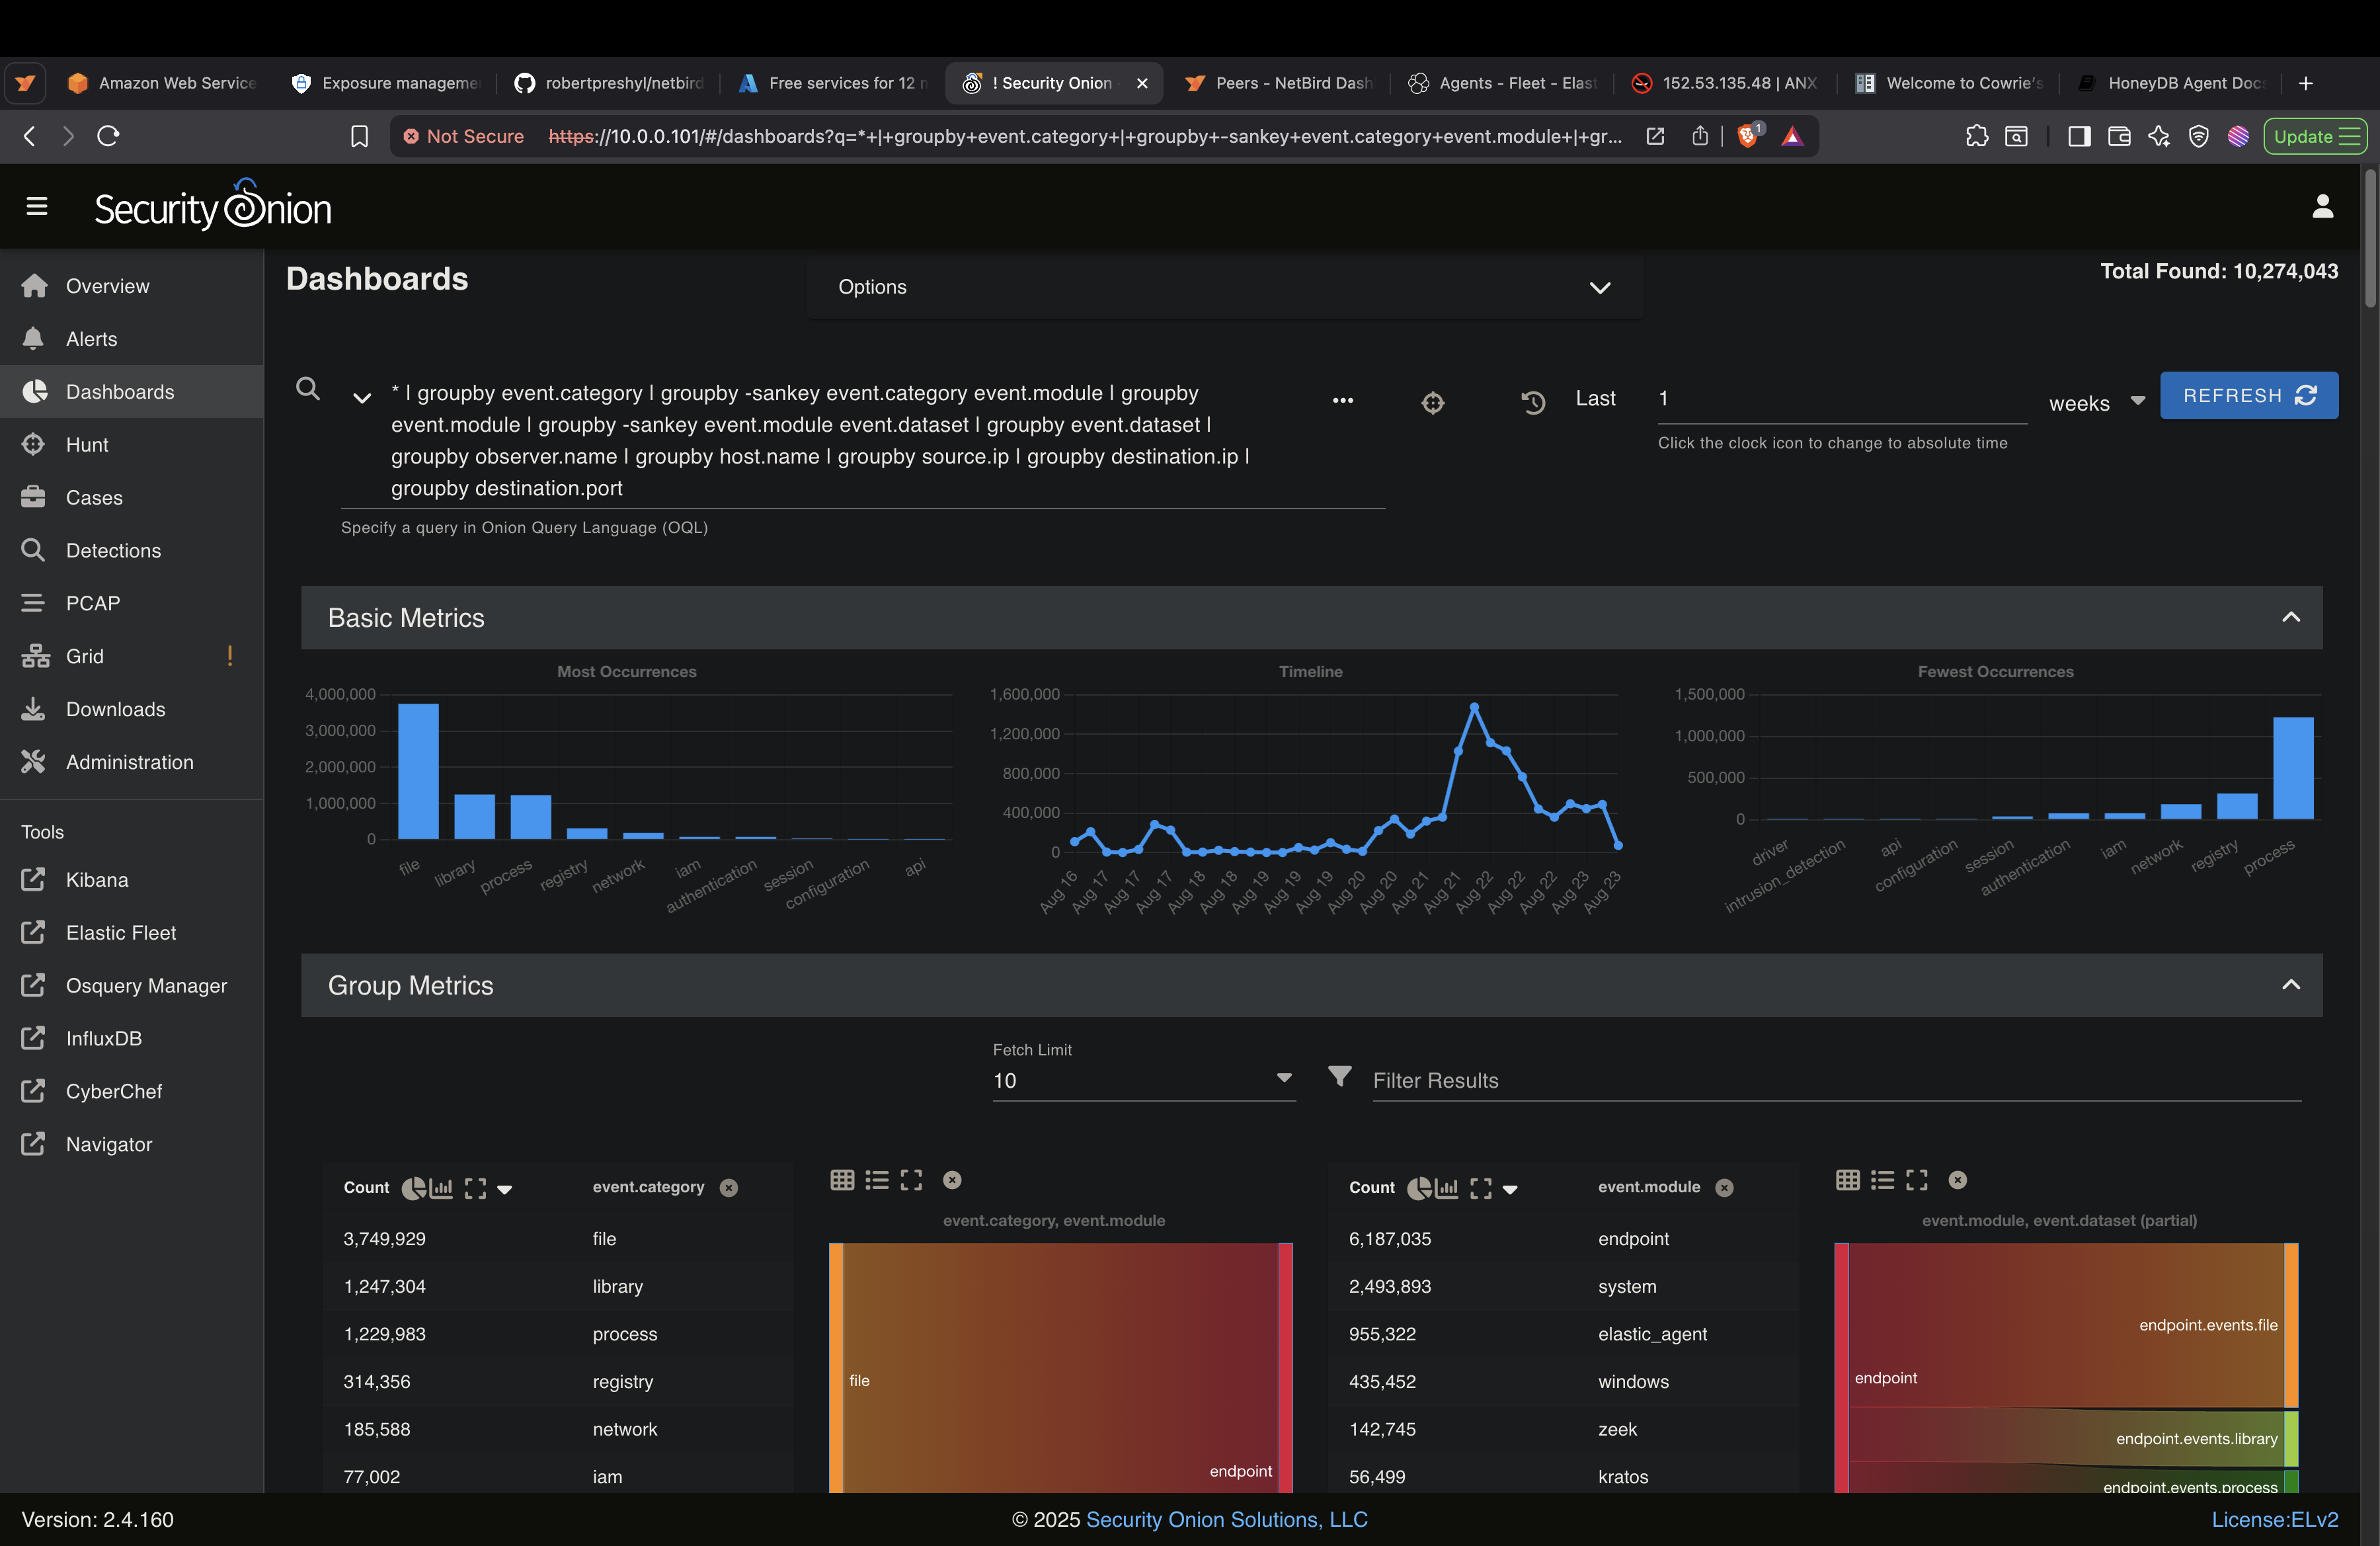Click the crosshair auto-hunt icon

(x=1433, y=402)
